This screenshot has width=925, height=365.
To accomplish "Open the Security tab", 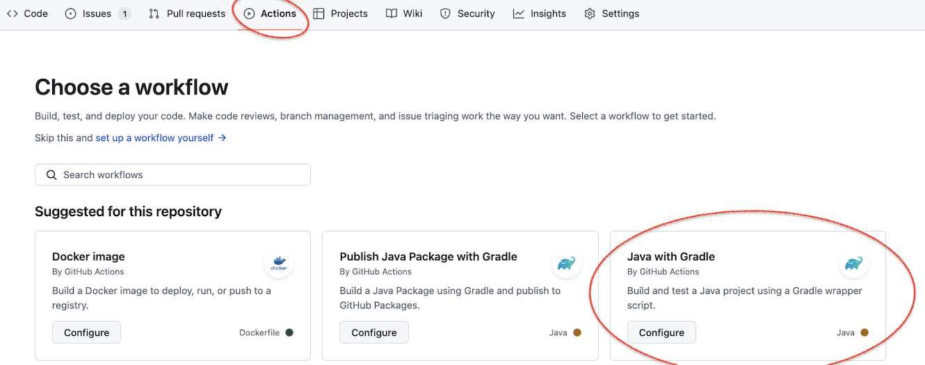I will click(x=467, y=13).
